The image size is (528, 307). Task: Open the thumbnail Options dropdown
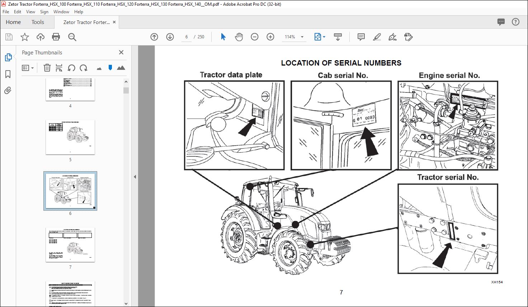28,68
